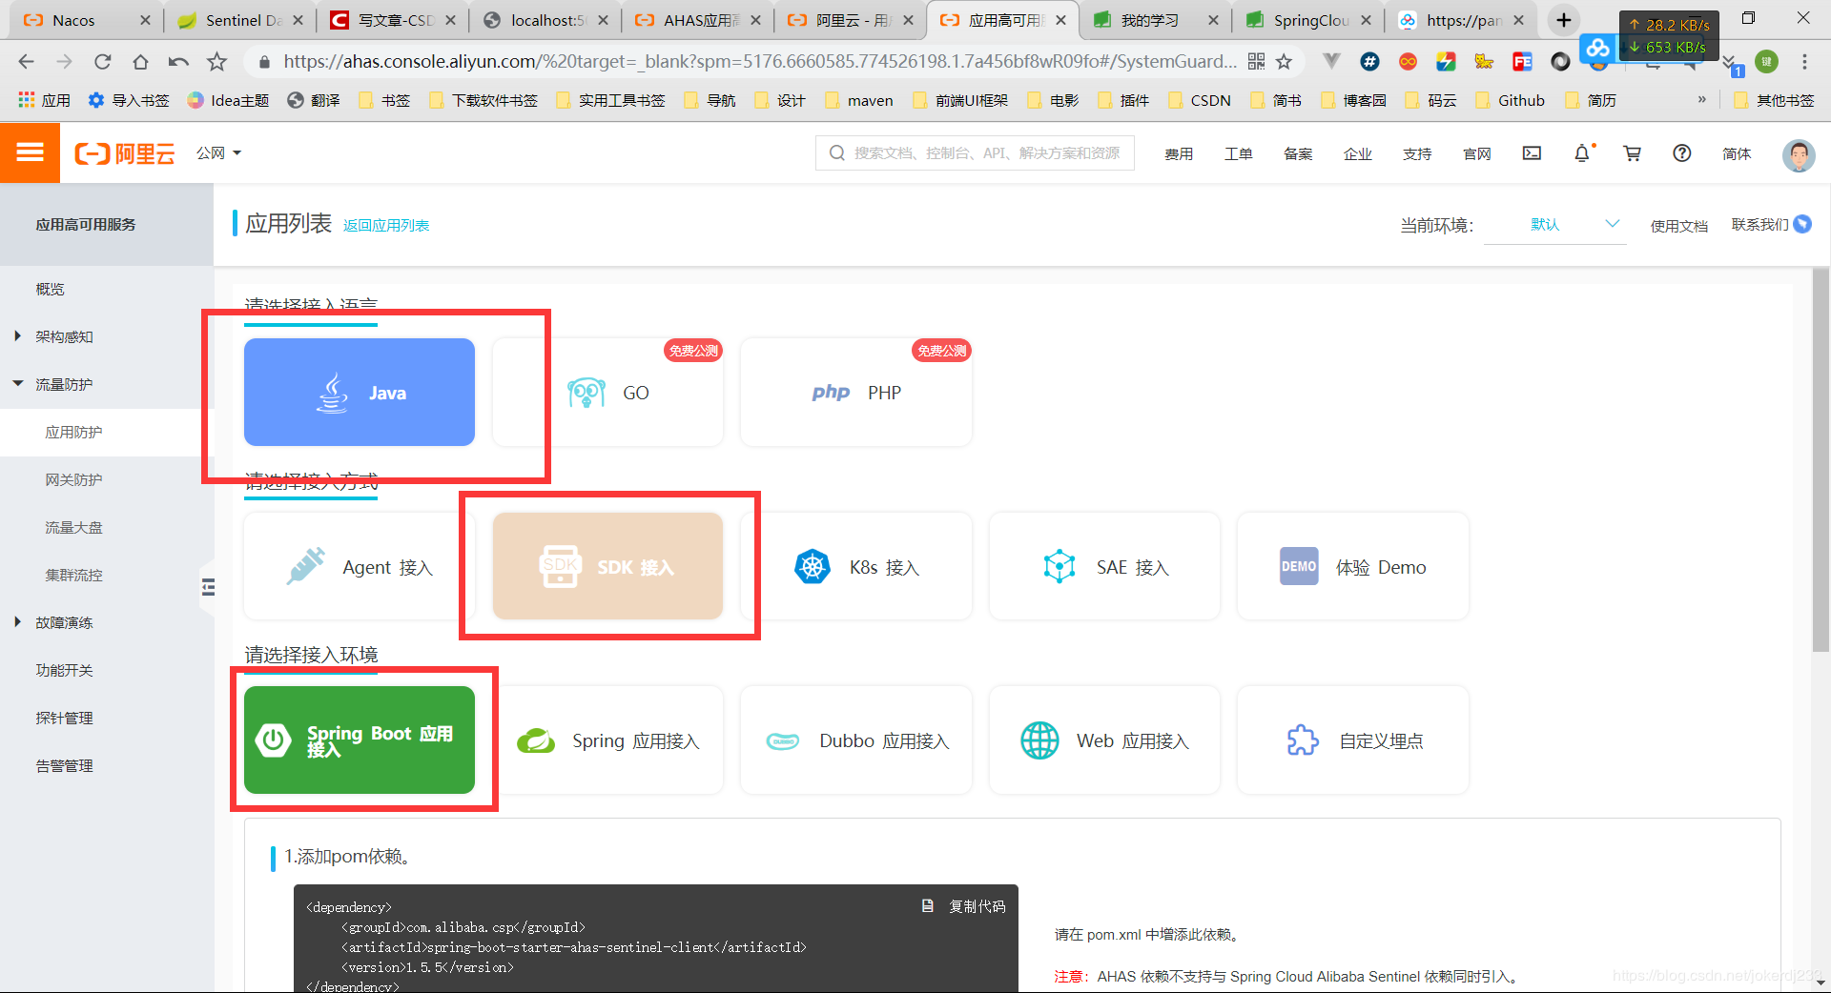Open the 使用文档 link
Screen dimensions: 1831x993
pos(1678,226)
